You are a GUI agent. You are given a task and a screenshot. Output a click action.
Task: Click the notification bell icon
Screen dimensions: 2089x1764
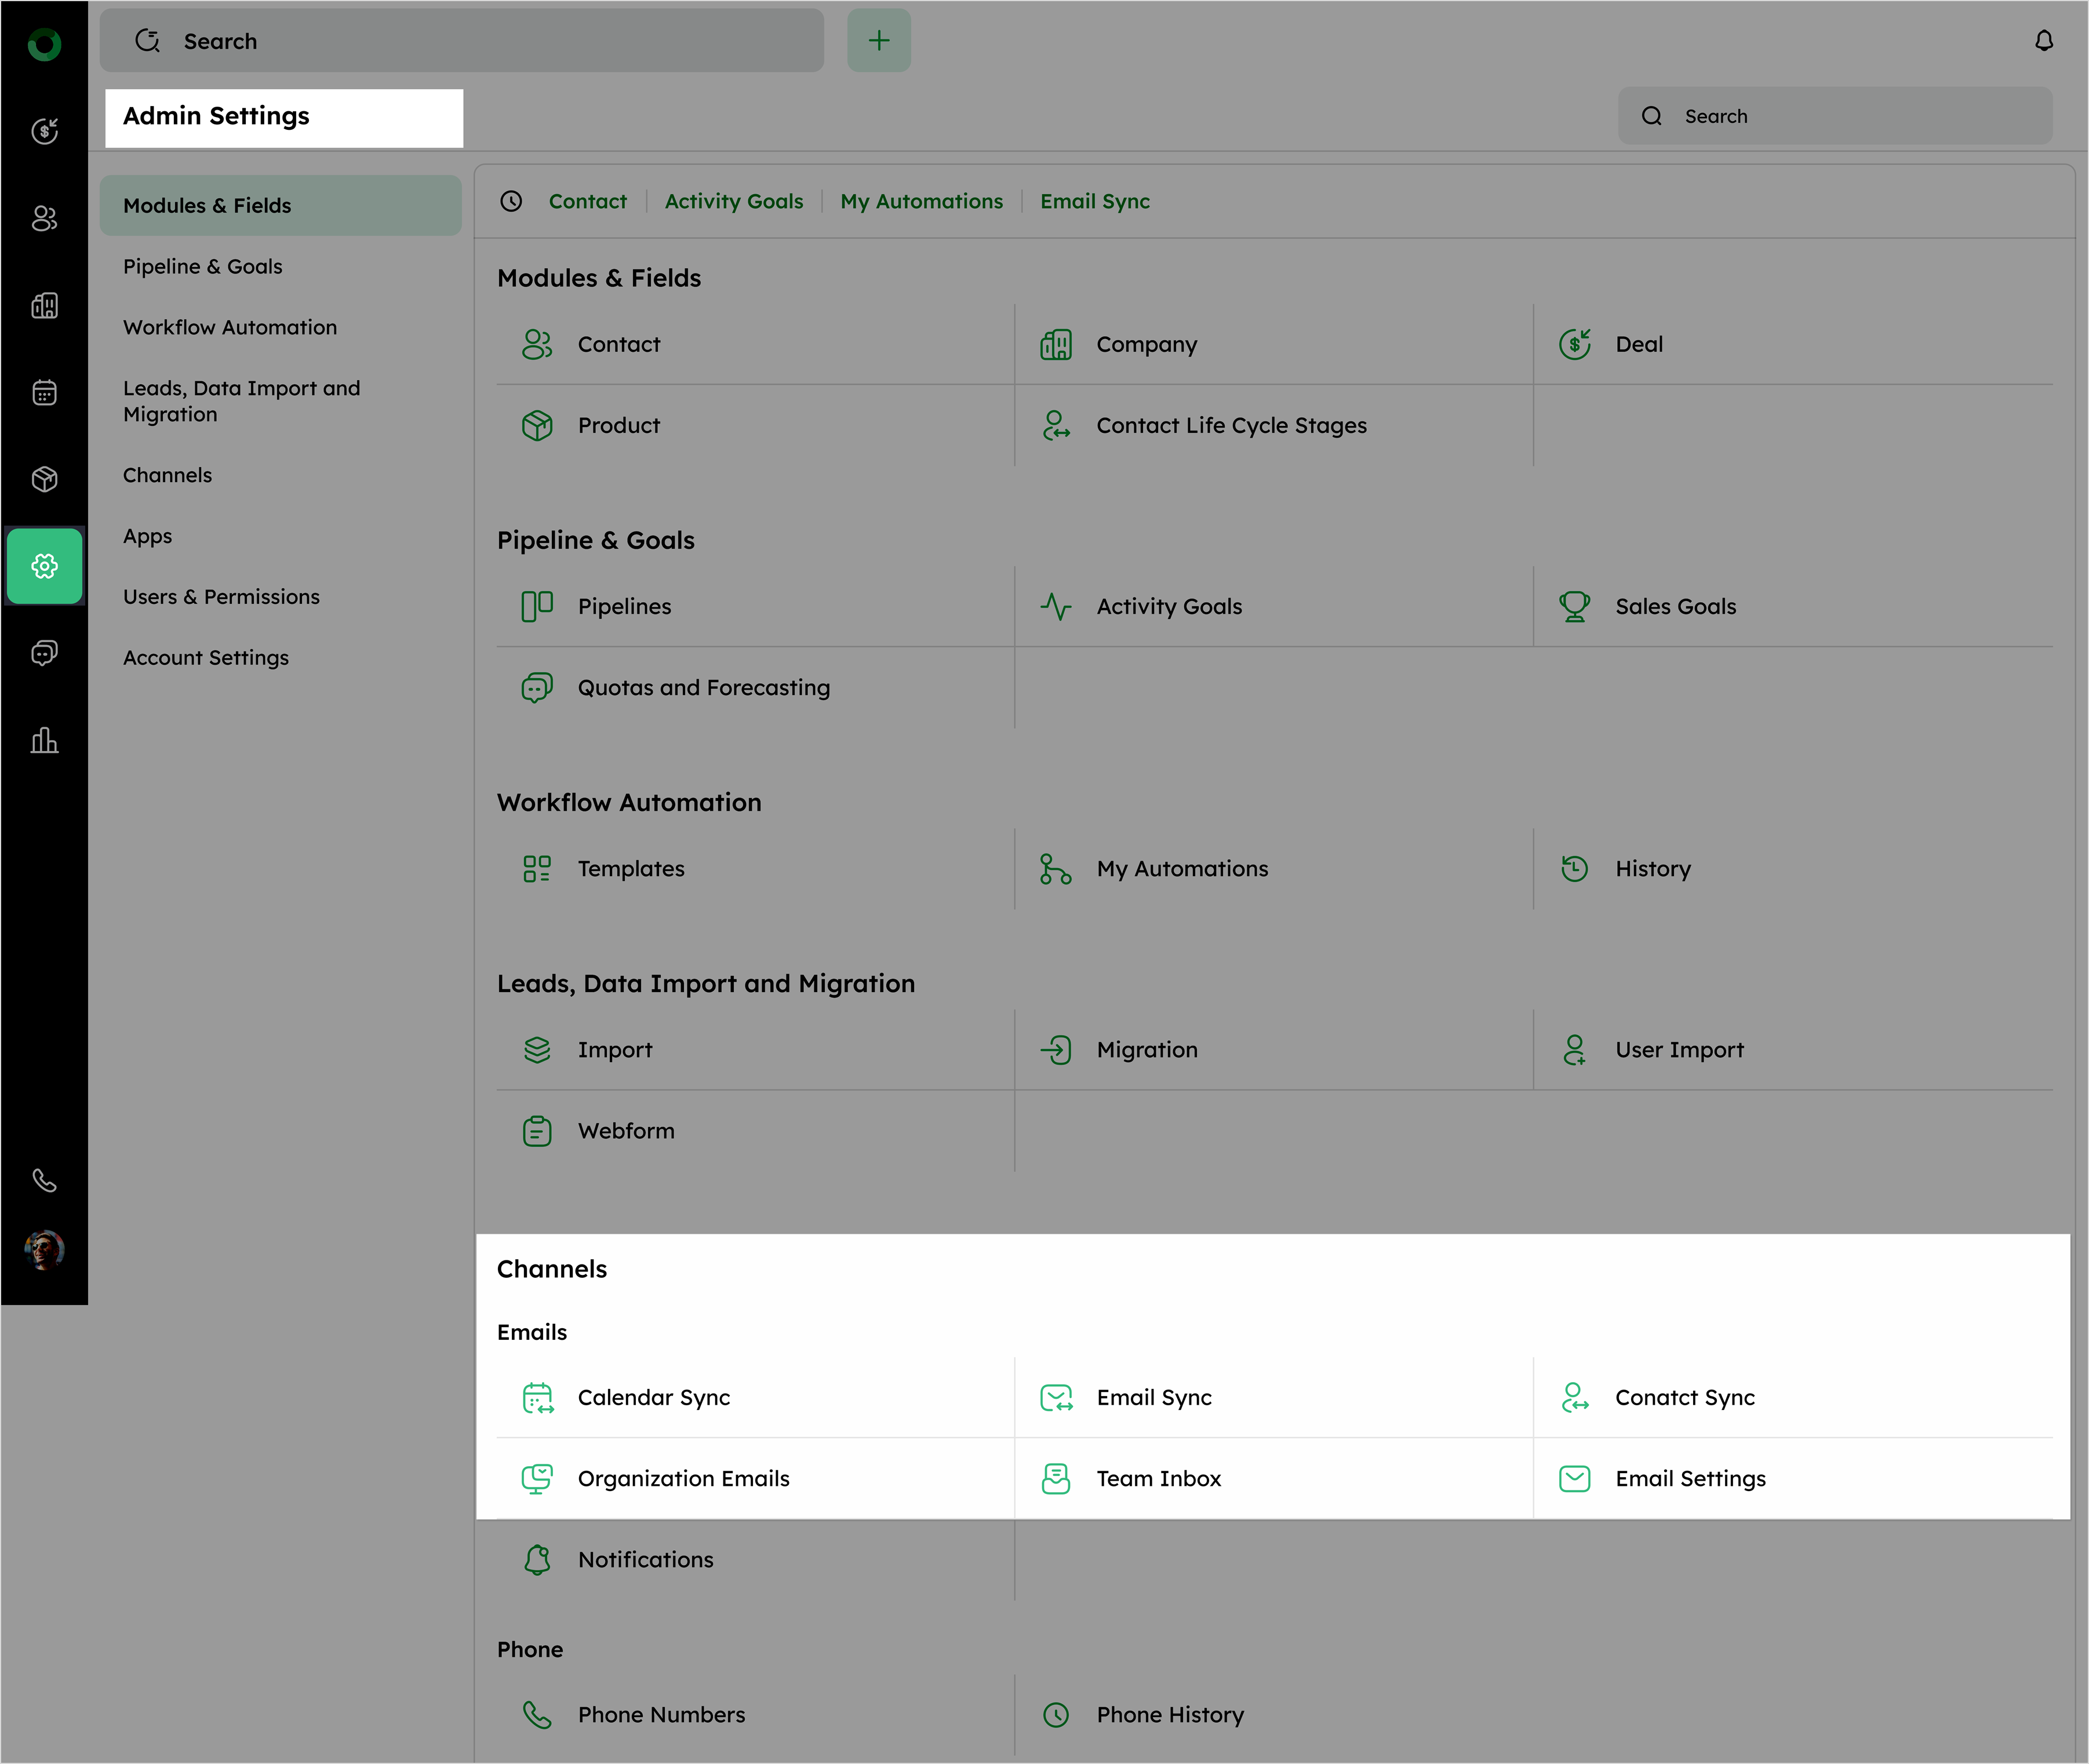[2043, 41]
